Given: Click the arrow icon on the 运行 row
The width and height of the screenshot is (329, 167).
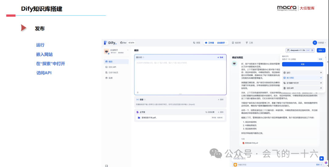Looking at the screenshot, I should point(321,72).
